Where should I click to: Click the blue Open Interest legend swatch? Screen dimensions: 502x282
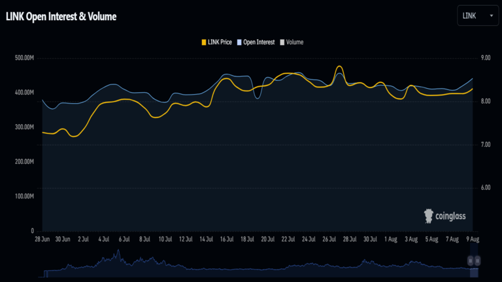click(239, 42)
